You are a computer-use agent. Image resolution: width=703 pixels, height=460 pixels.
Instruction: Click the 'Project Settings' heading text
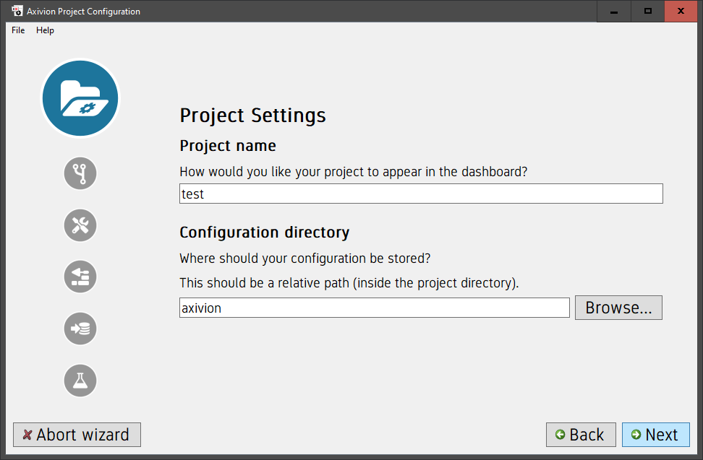point(252,116)
